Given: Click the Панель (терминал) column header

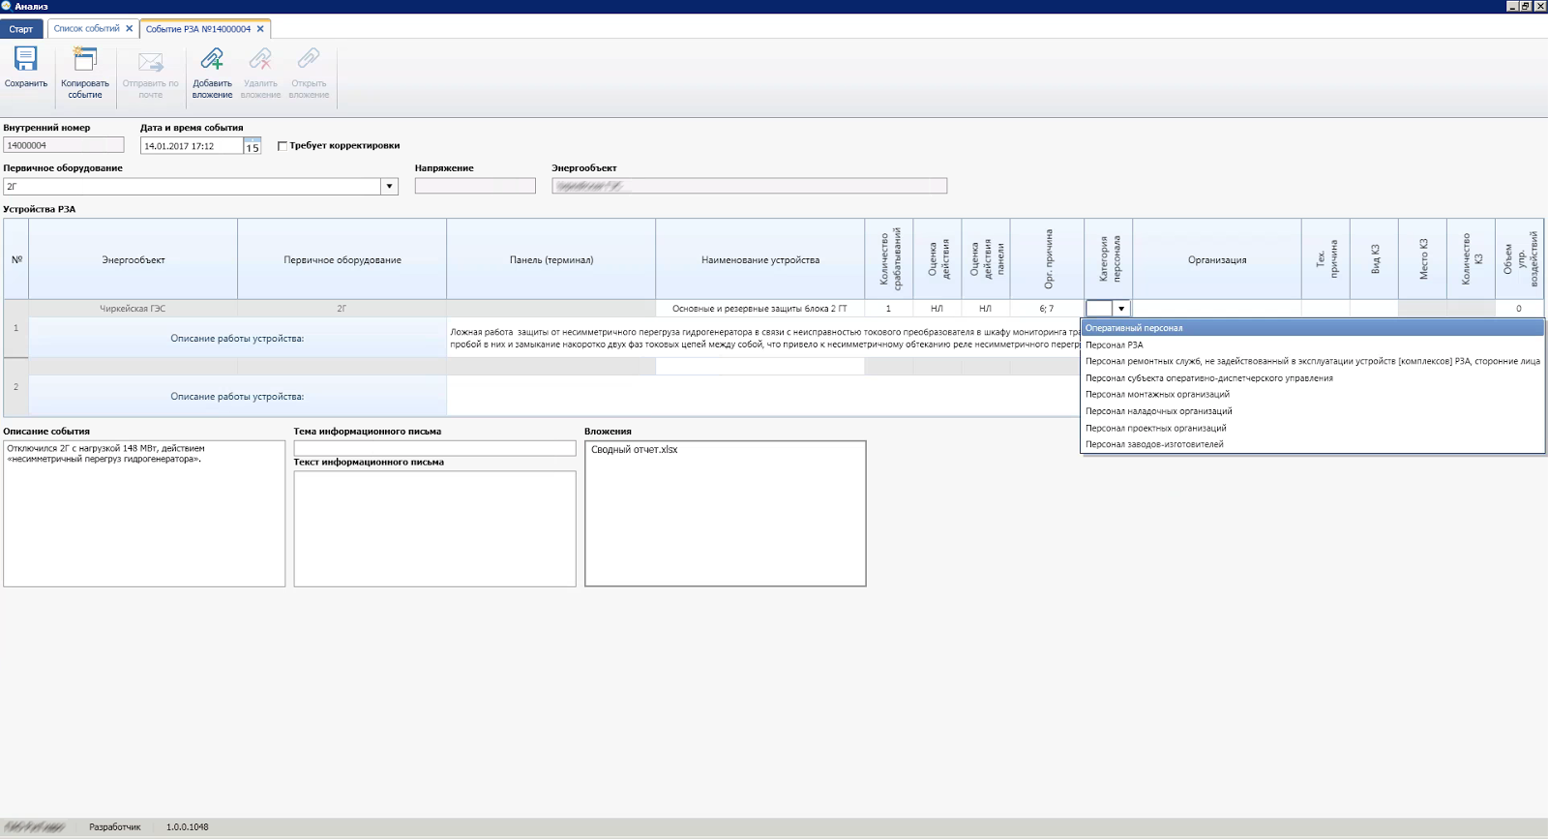Looking at the screenshot, I should pyautogui.click(x=551, y=259).
